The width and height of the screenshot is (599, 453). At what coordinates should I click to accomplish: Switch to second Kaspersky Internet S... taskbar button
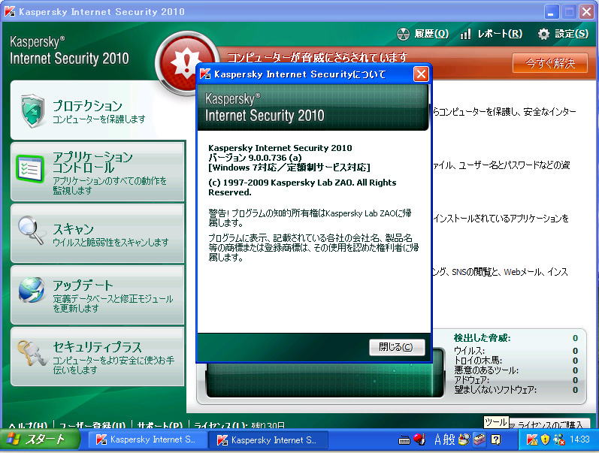coord(268,439)
